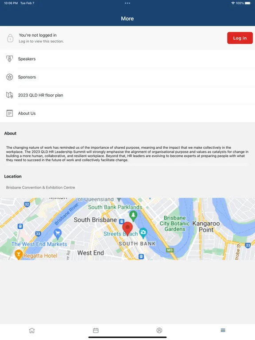
Task: Click the About Us document icon
Action: click(x=10, y=113)
